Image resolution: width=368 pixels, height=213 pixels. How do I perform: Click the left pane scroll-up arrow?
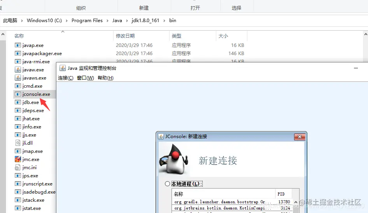(x=3, y=35)
